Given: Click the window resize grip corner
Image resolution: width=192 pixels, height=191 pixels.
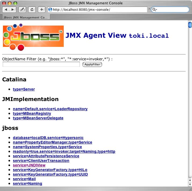Looking at the screenshot, I should tap(190, 189).
